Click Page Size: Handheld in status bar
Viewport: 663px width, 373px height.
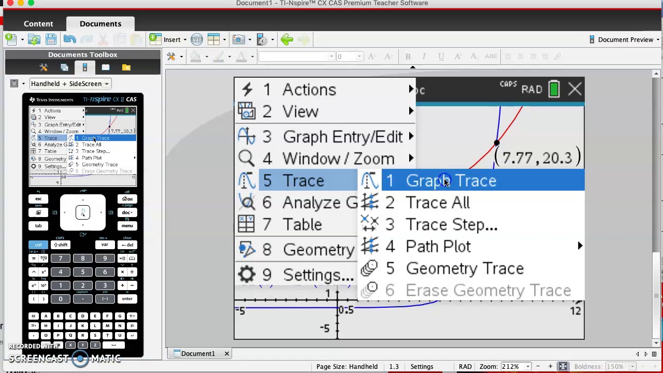(x=347, y=367)
